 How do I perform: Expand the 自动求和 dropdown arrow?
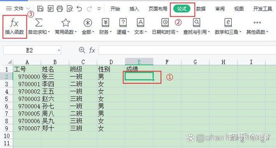click(49, 32)
